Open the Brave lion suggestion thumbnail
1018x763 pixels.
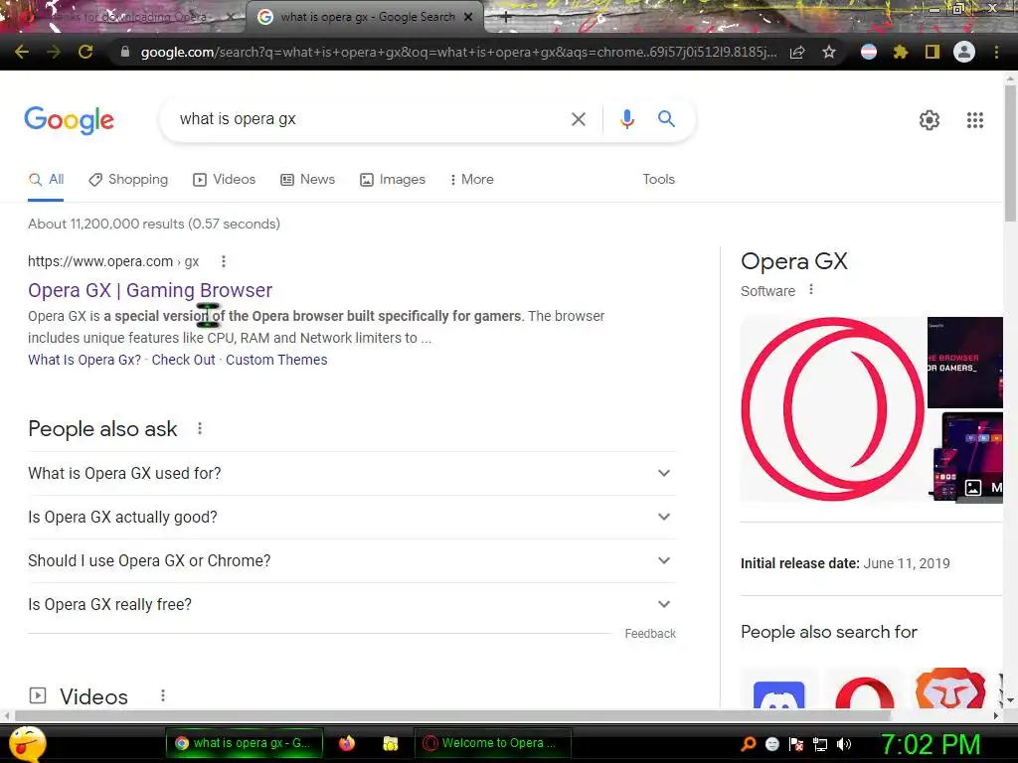coord(949,688)
